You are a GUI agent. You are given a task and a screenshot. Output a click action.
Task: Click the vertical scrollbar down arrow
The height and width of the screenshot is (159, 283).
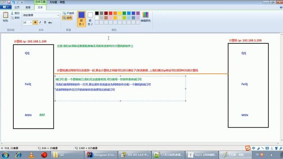pyautogui.click(x=281, y=140)
